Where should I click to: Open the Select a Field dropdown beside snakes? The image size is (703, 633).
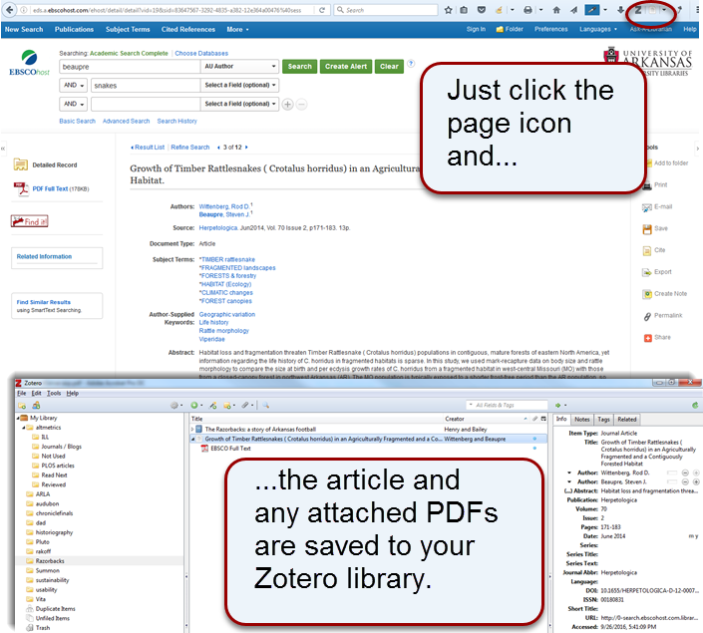[240, 85]
